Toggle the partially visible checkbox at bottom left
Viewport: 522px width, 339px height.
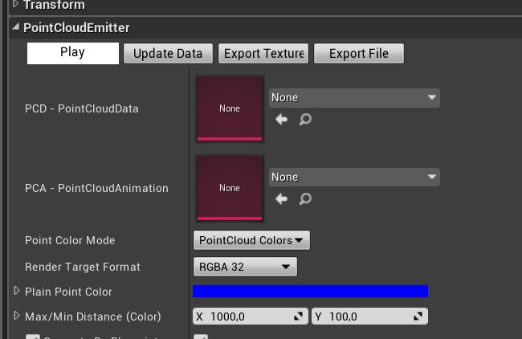coord(33,337)
